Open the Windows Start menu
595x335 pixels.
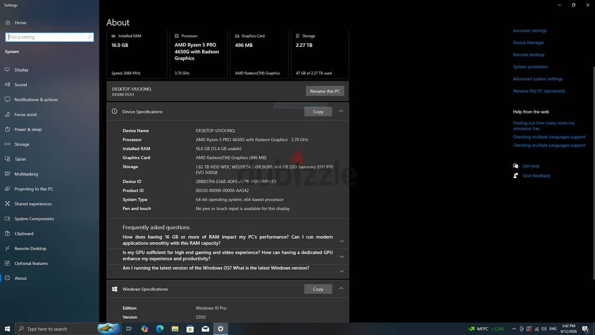click(x=7, y=328)
